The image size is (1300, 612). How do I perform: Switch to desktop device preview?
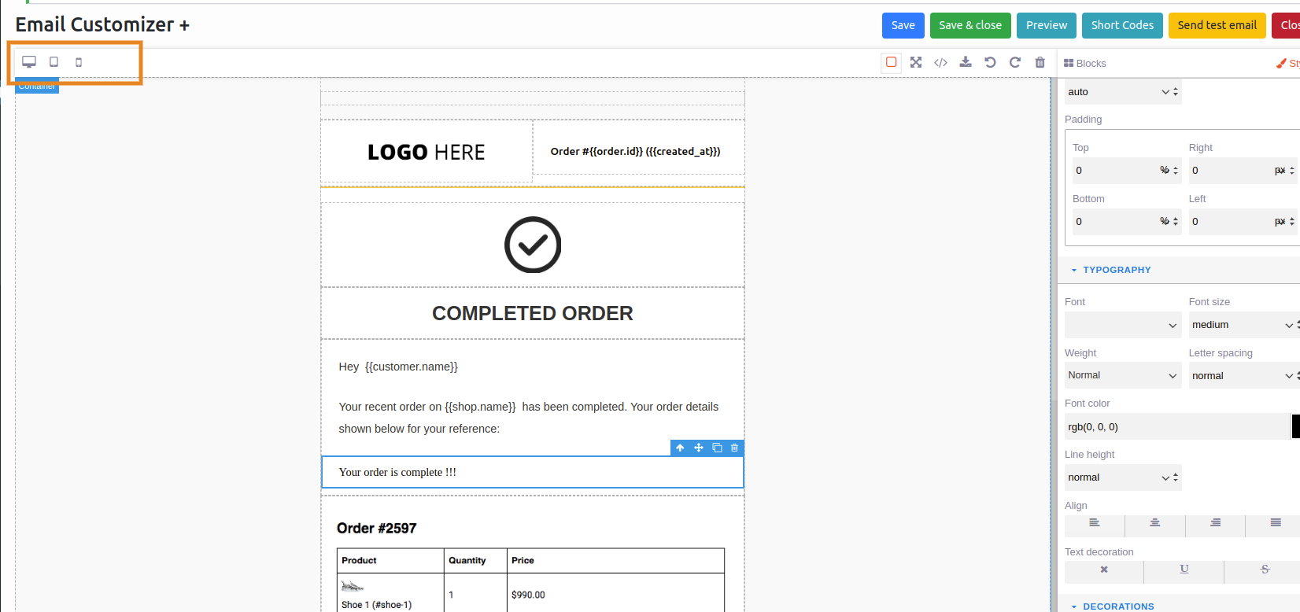coord(29,62)
